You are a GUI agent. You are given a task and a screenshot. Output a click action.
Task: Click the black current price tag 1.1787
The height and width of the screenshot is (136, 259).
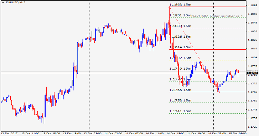click(252, 73)
